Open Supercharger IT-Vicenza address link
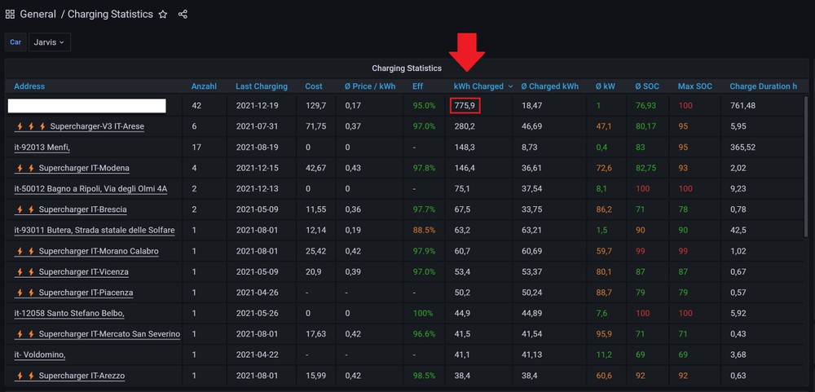Viewport: 815px width, 392px height. 84,272
